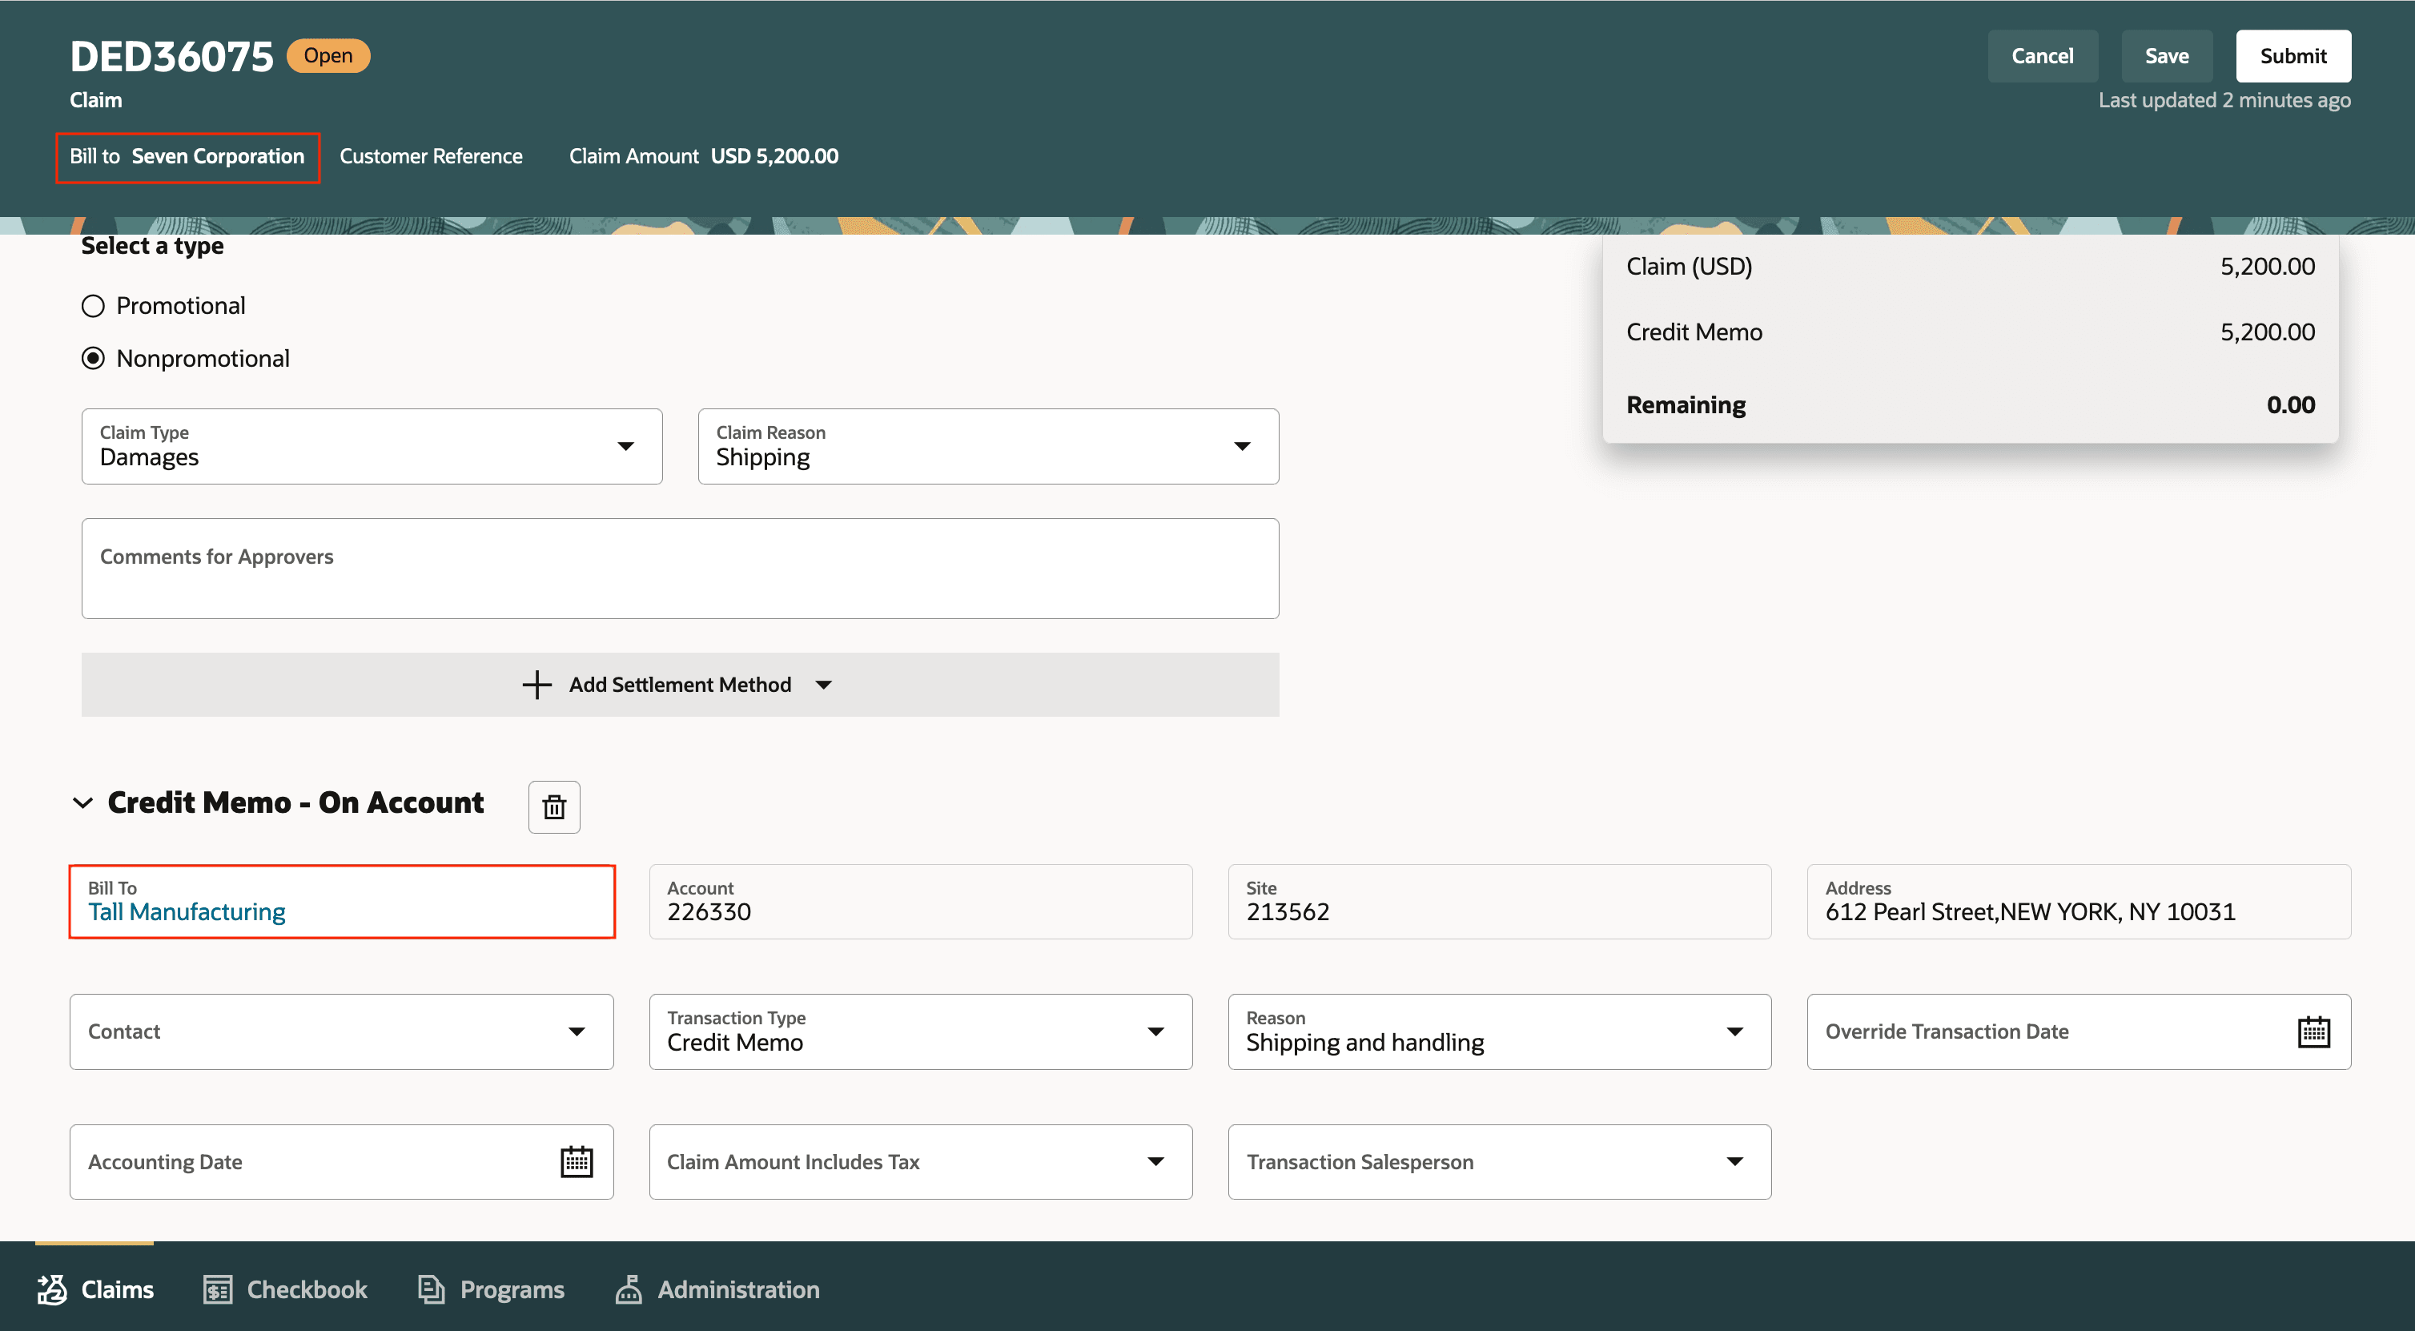Click the Programs document icon
Image resolution: width=2415 pixels, height=1331 pixels.
pos(430,1289)
